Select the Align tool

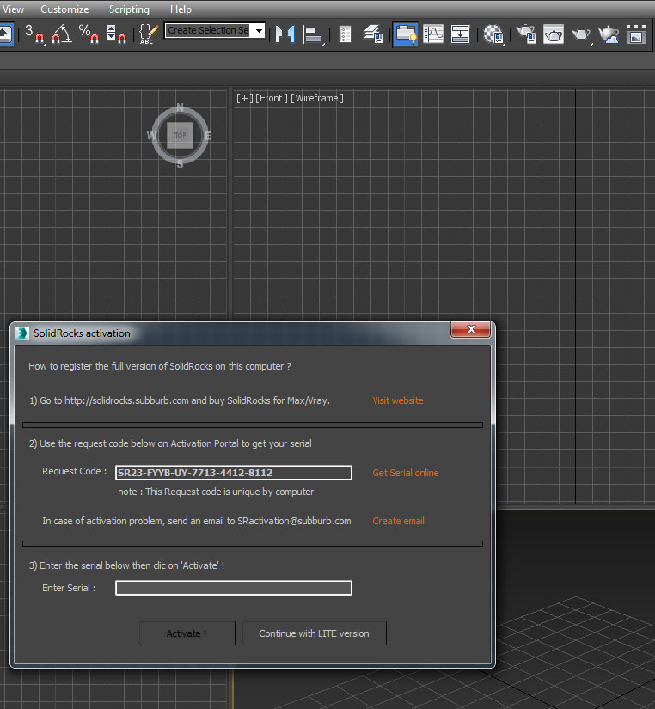314,34
